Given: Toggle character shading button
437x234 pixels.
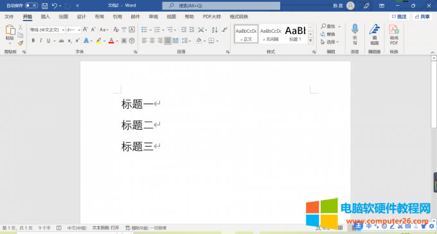Looking at the screenshot, I should click(x=124, y=41).
